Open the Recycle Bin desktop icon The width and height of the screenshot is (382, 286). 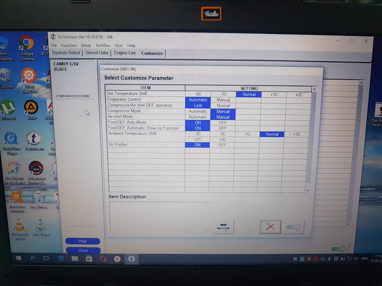(6, 78)
